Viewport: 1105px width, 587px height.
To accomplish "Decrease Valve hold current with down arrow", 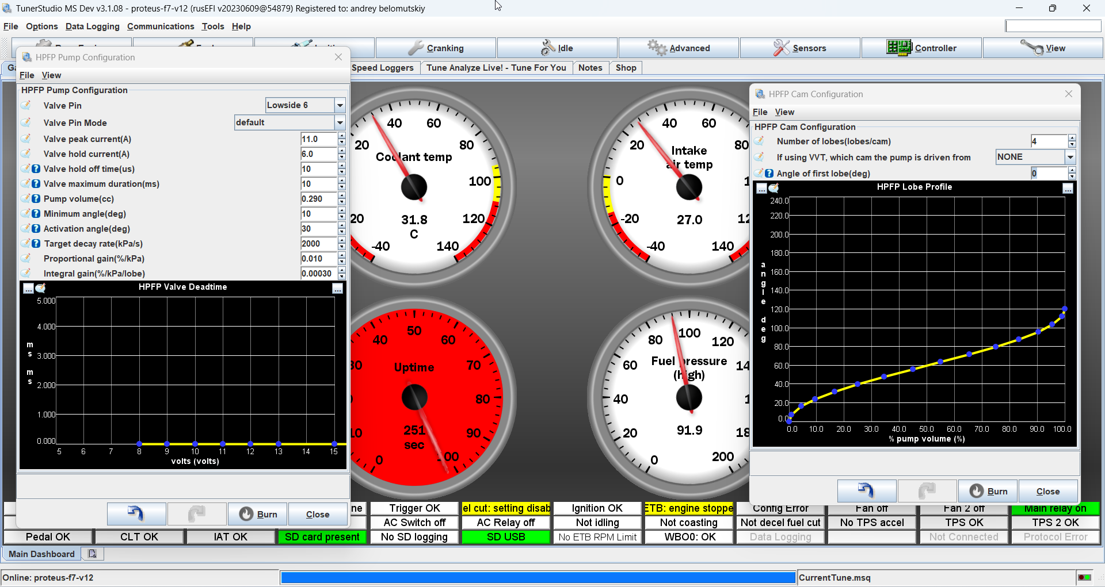I will [x=342, y=157].
